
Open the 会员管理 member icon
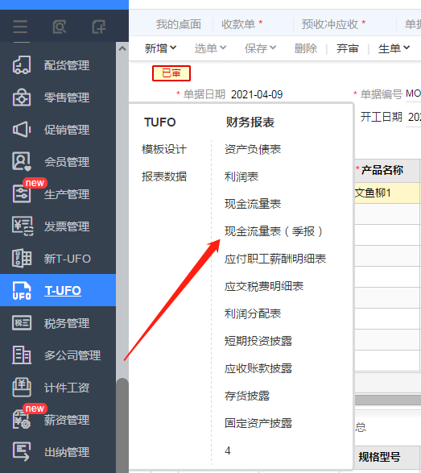(x=22, y=162)
